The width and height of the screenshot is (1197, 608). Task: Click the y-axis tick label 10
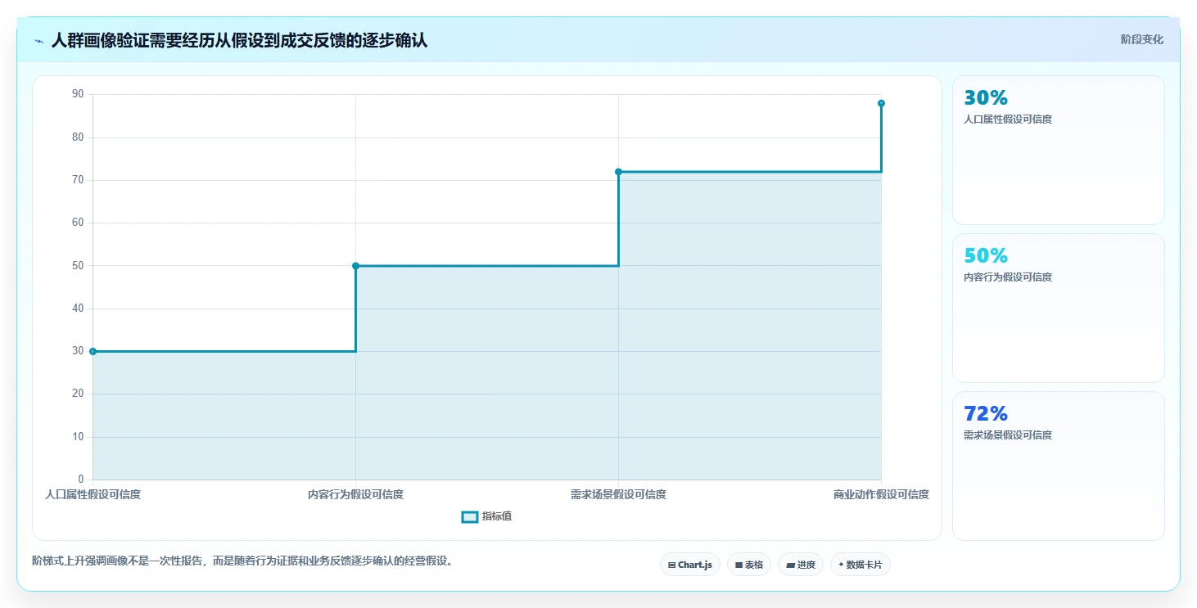[x=78, y=436]
